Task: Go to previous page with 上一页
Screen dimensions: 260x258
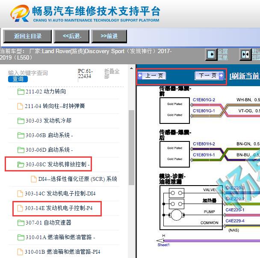Action: (x=152, y=76)
